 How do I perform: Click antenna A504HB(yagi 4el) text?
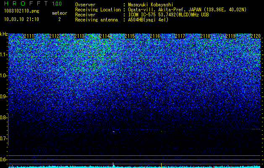pyautogui.click(x=148, y=20)
